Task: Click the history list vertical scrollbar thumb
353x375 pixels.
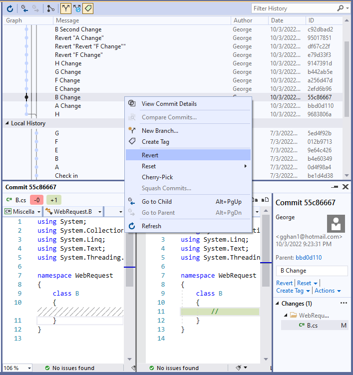Action: [x=347, y=79]
